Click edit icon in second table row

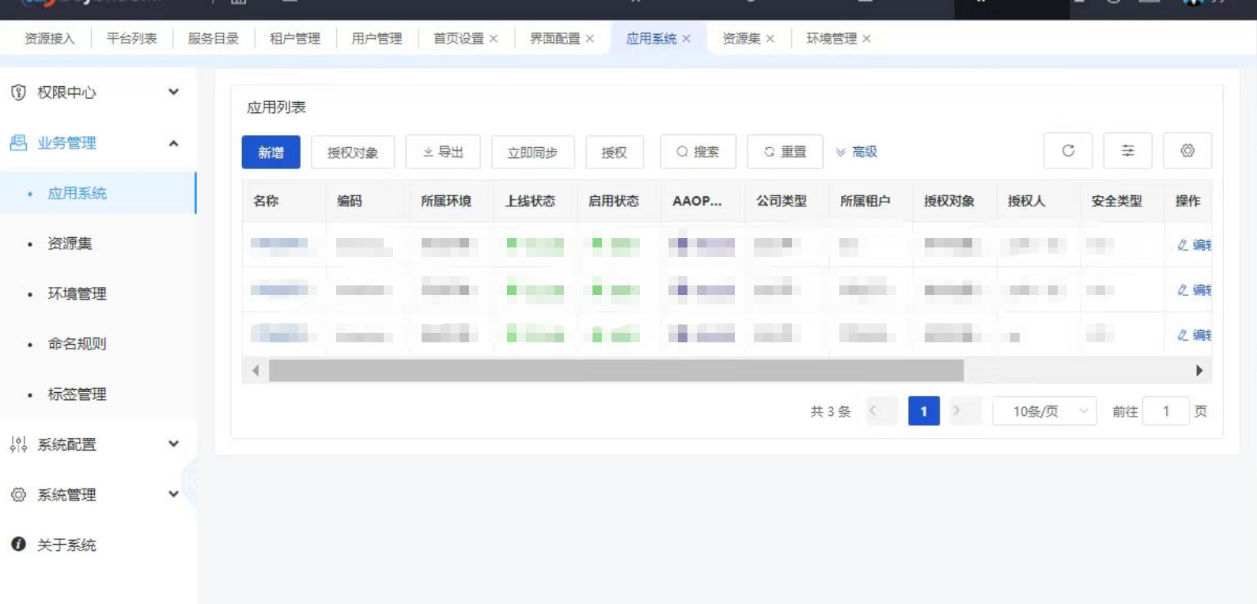pos(1183,290)
